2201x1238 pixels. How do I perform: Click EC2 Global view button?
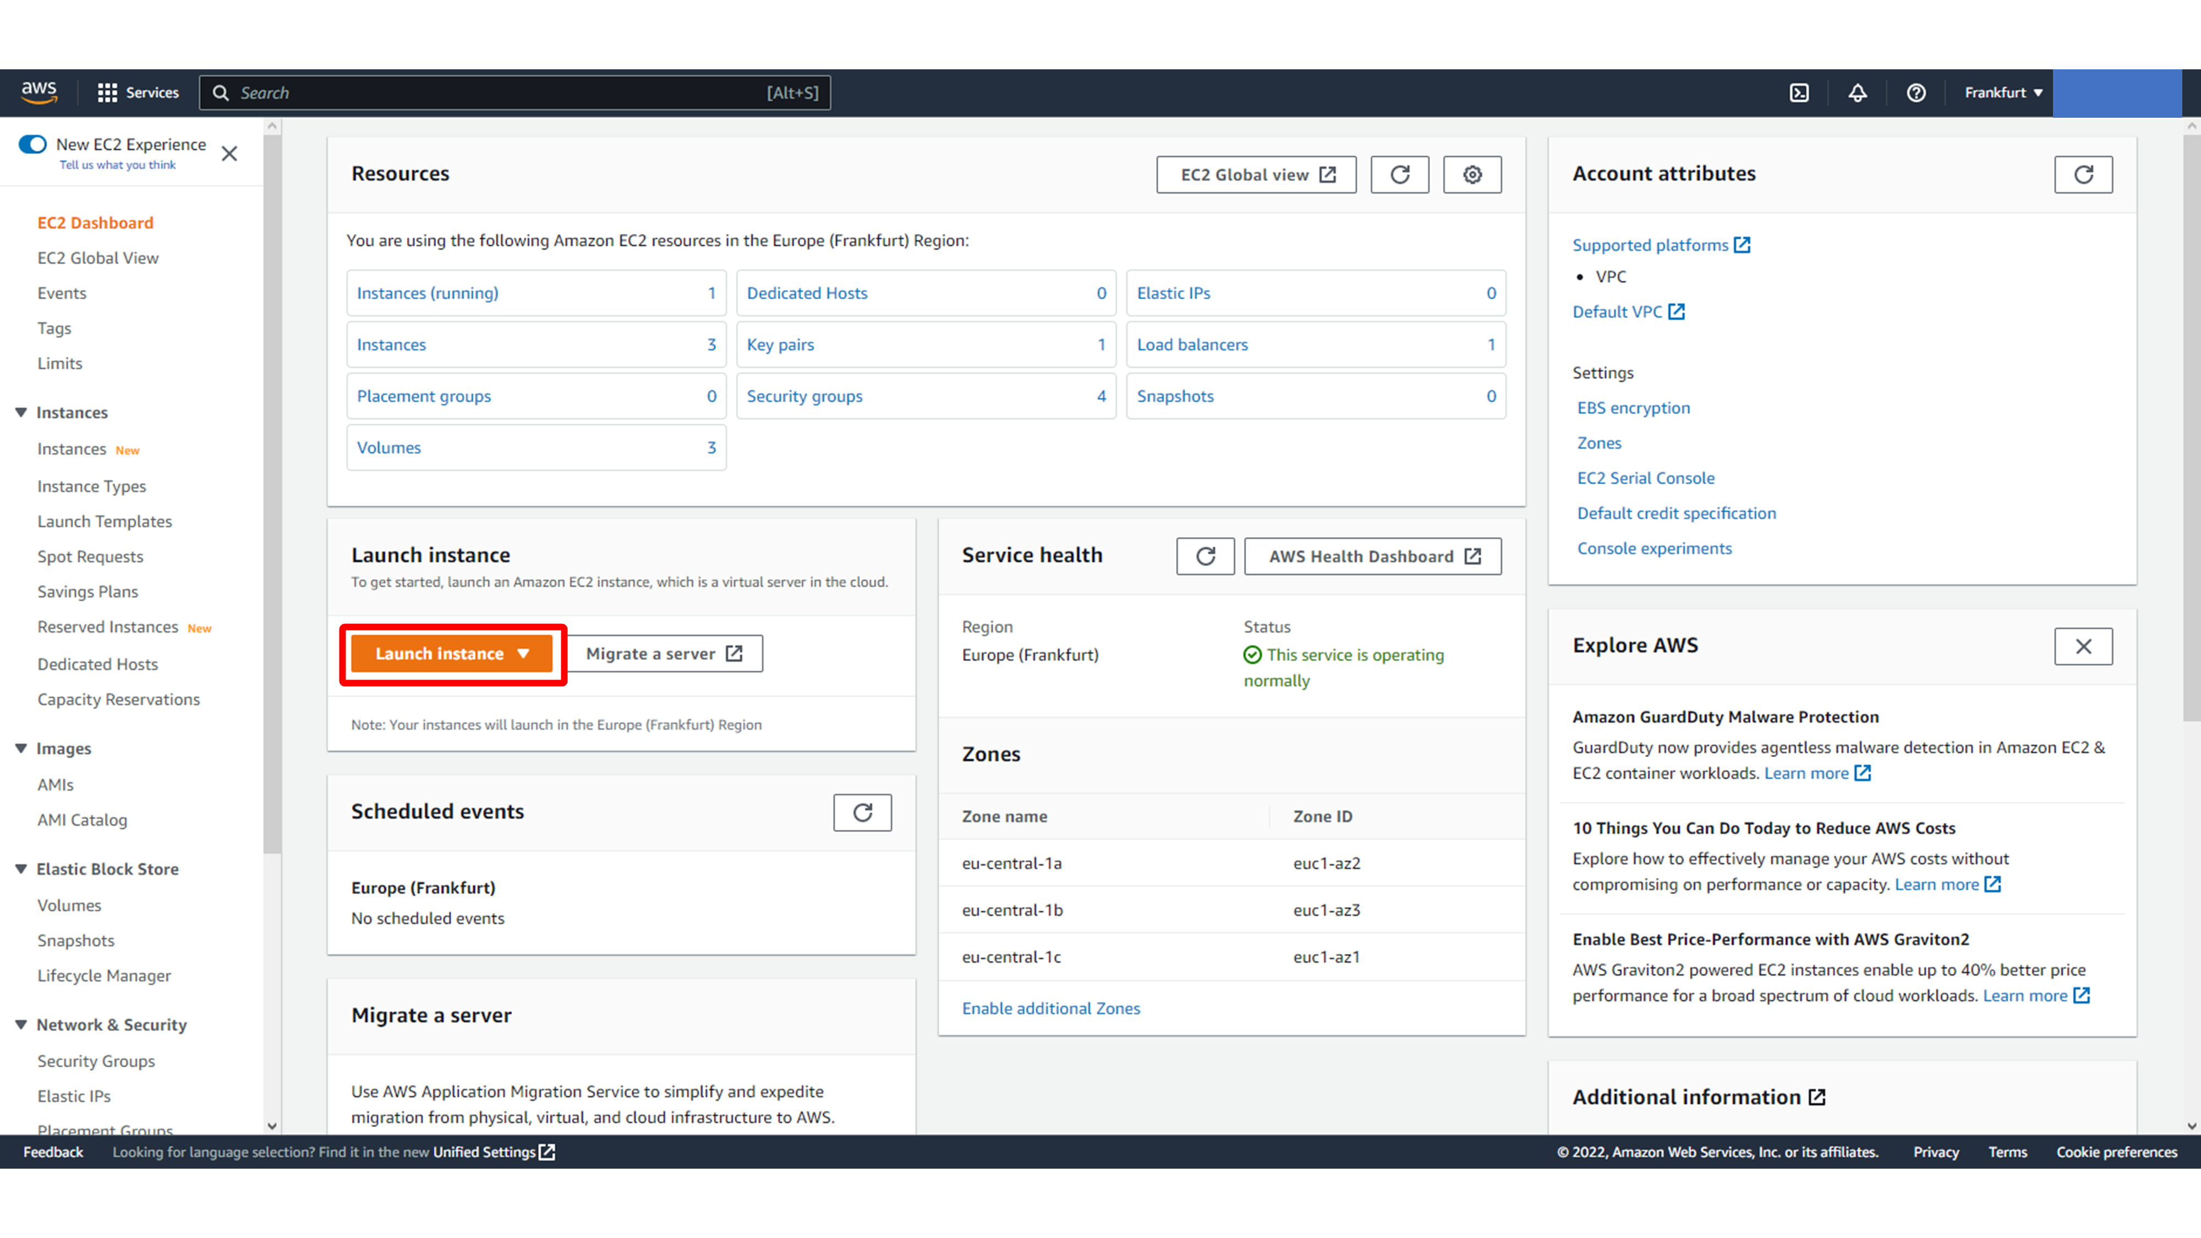[x=1256, y=174]
